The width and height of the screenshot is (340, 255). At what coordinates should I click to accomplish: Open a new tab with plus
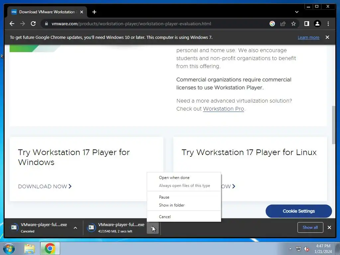(94, 12)
